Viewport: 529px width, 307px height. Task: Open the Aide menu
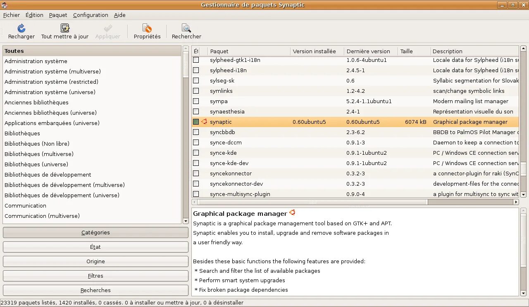tap(120, 15)
